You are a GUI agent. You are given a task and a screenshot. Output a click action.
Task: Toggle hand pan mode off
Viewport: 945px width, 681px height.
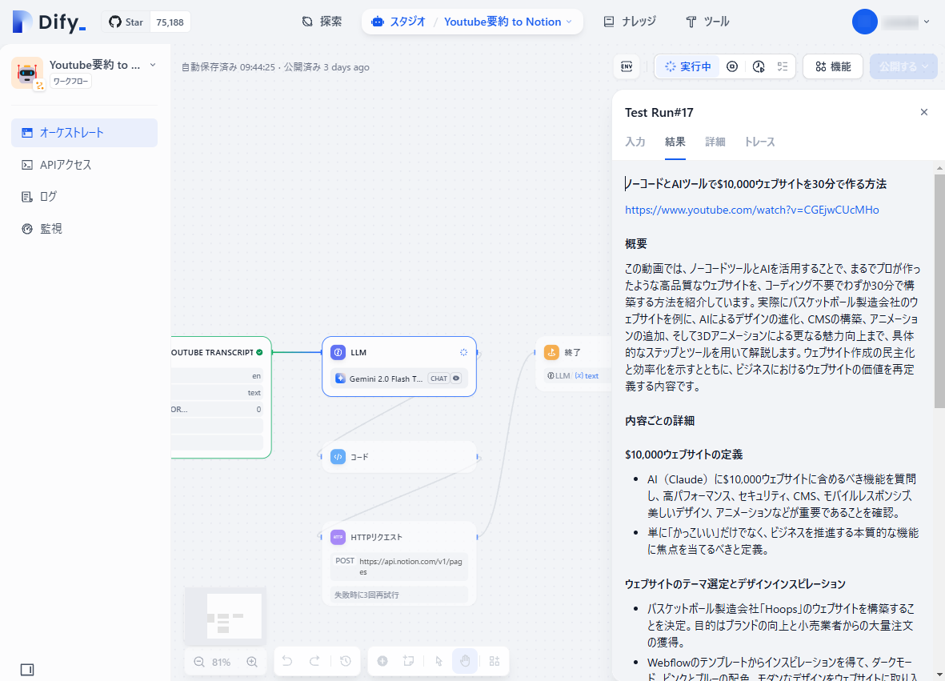point(465,661)
